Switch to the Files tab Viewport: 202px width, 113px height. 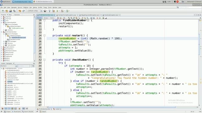10,15
